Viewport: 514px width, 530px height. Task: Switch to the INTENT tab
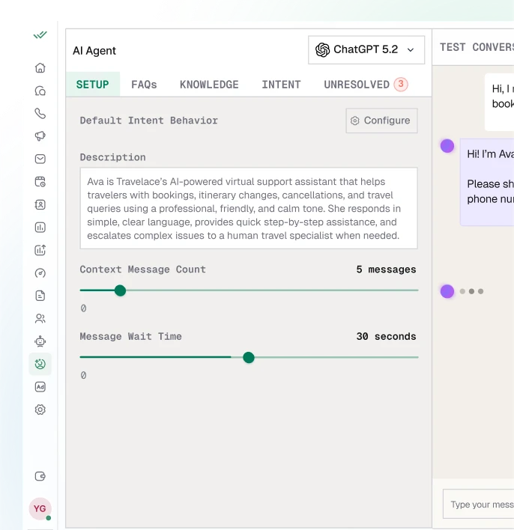(x=281, y=84)
